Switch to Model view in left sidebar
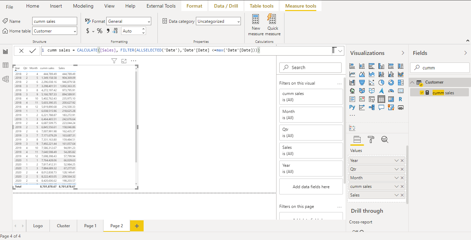The image size is (471, 240). tap(6, 79)
